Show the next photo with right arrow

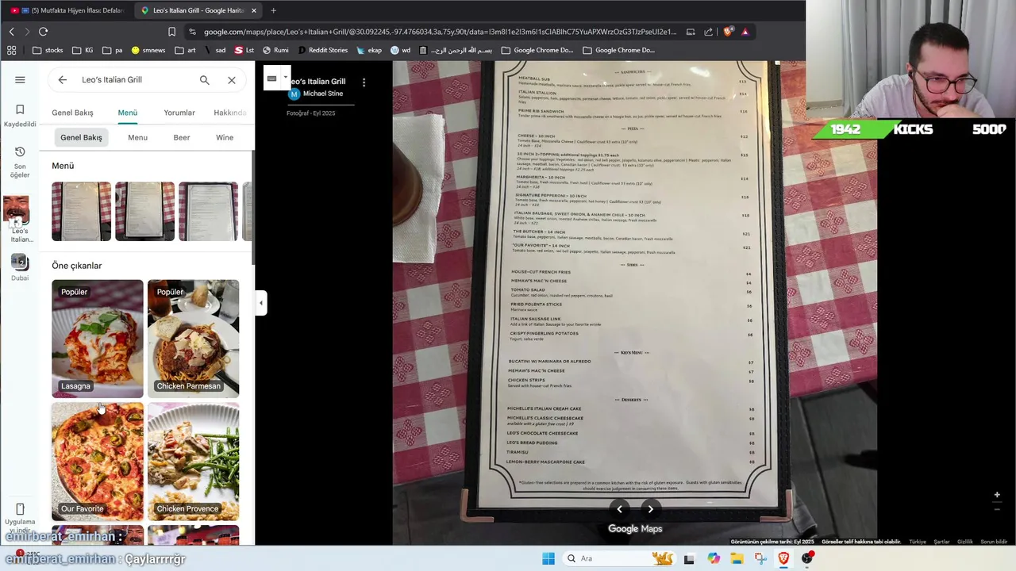pyautogui.click(x=650, y=509)
